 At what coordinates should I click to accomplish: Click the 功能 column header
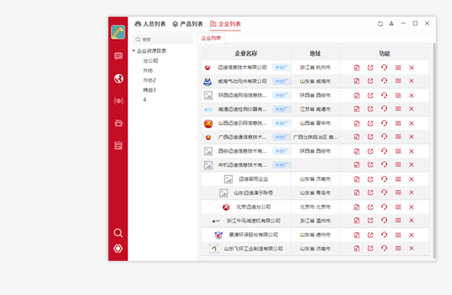pyautogui.click(x=384, y=53)
